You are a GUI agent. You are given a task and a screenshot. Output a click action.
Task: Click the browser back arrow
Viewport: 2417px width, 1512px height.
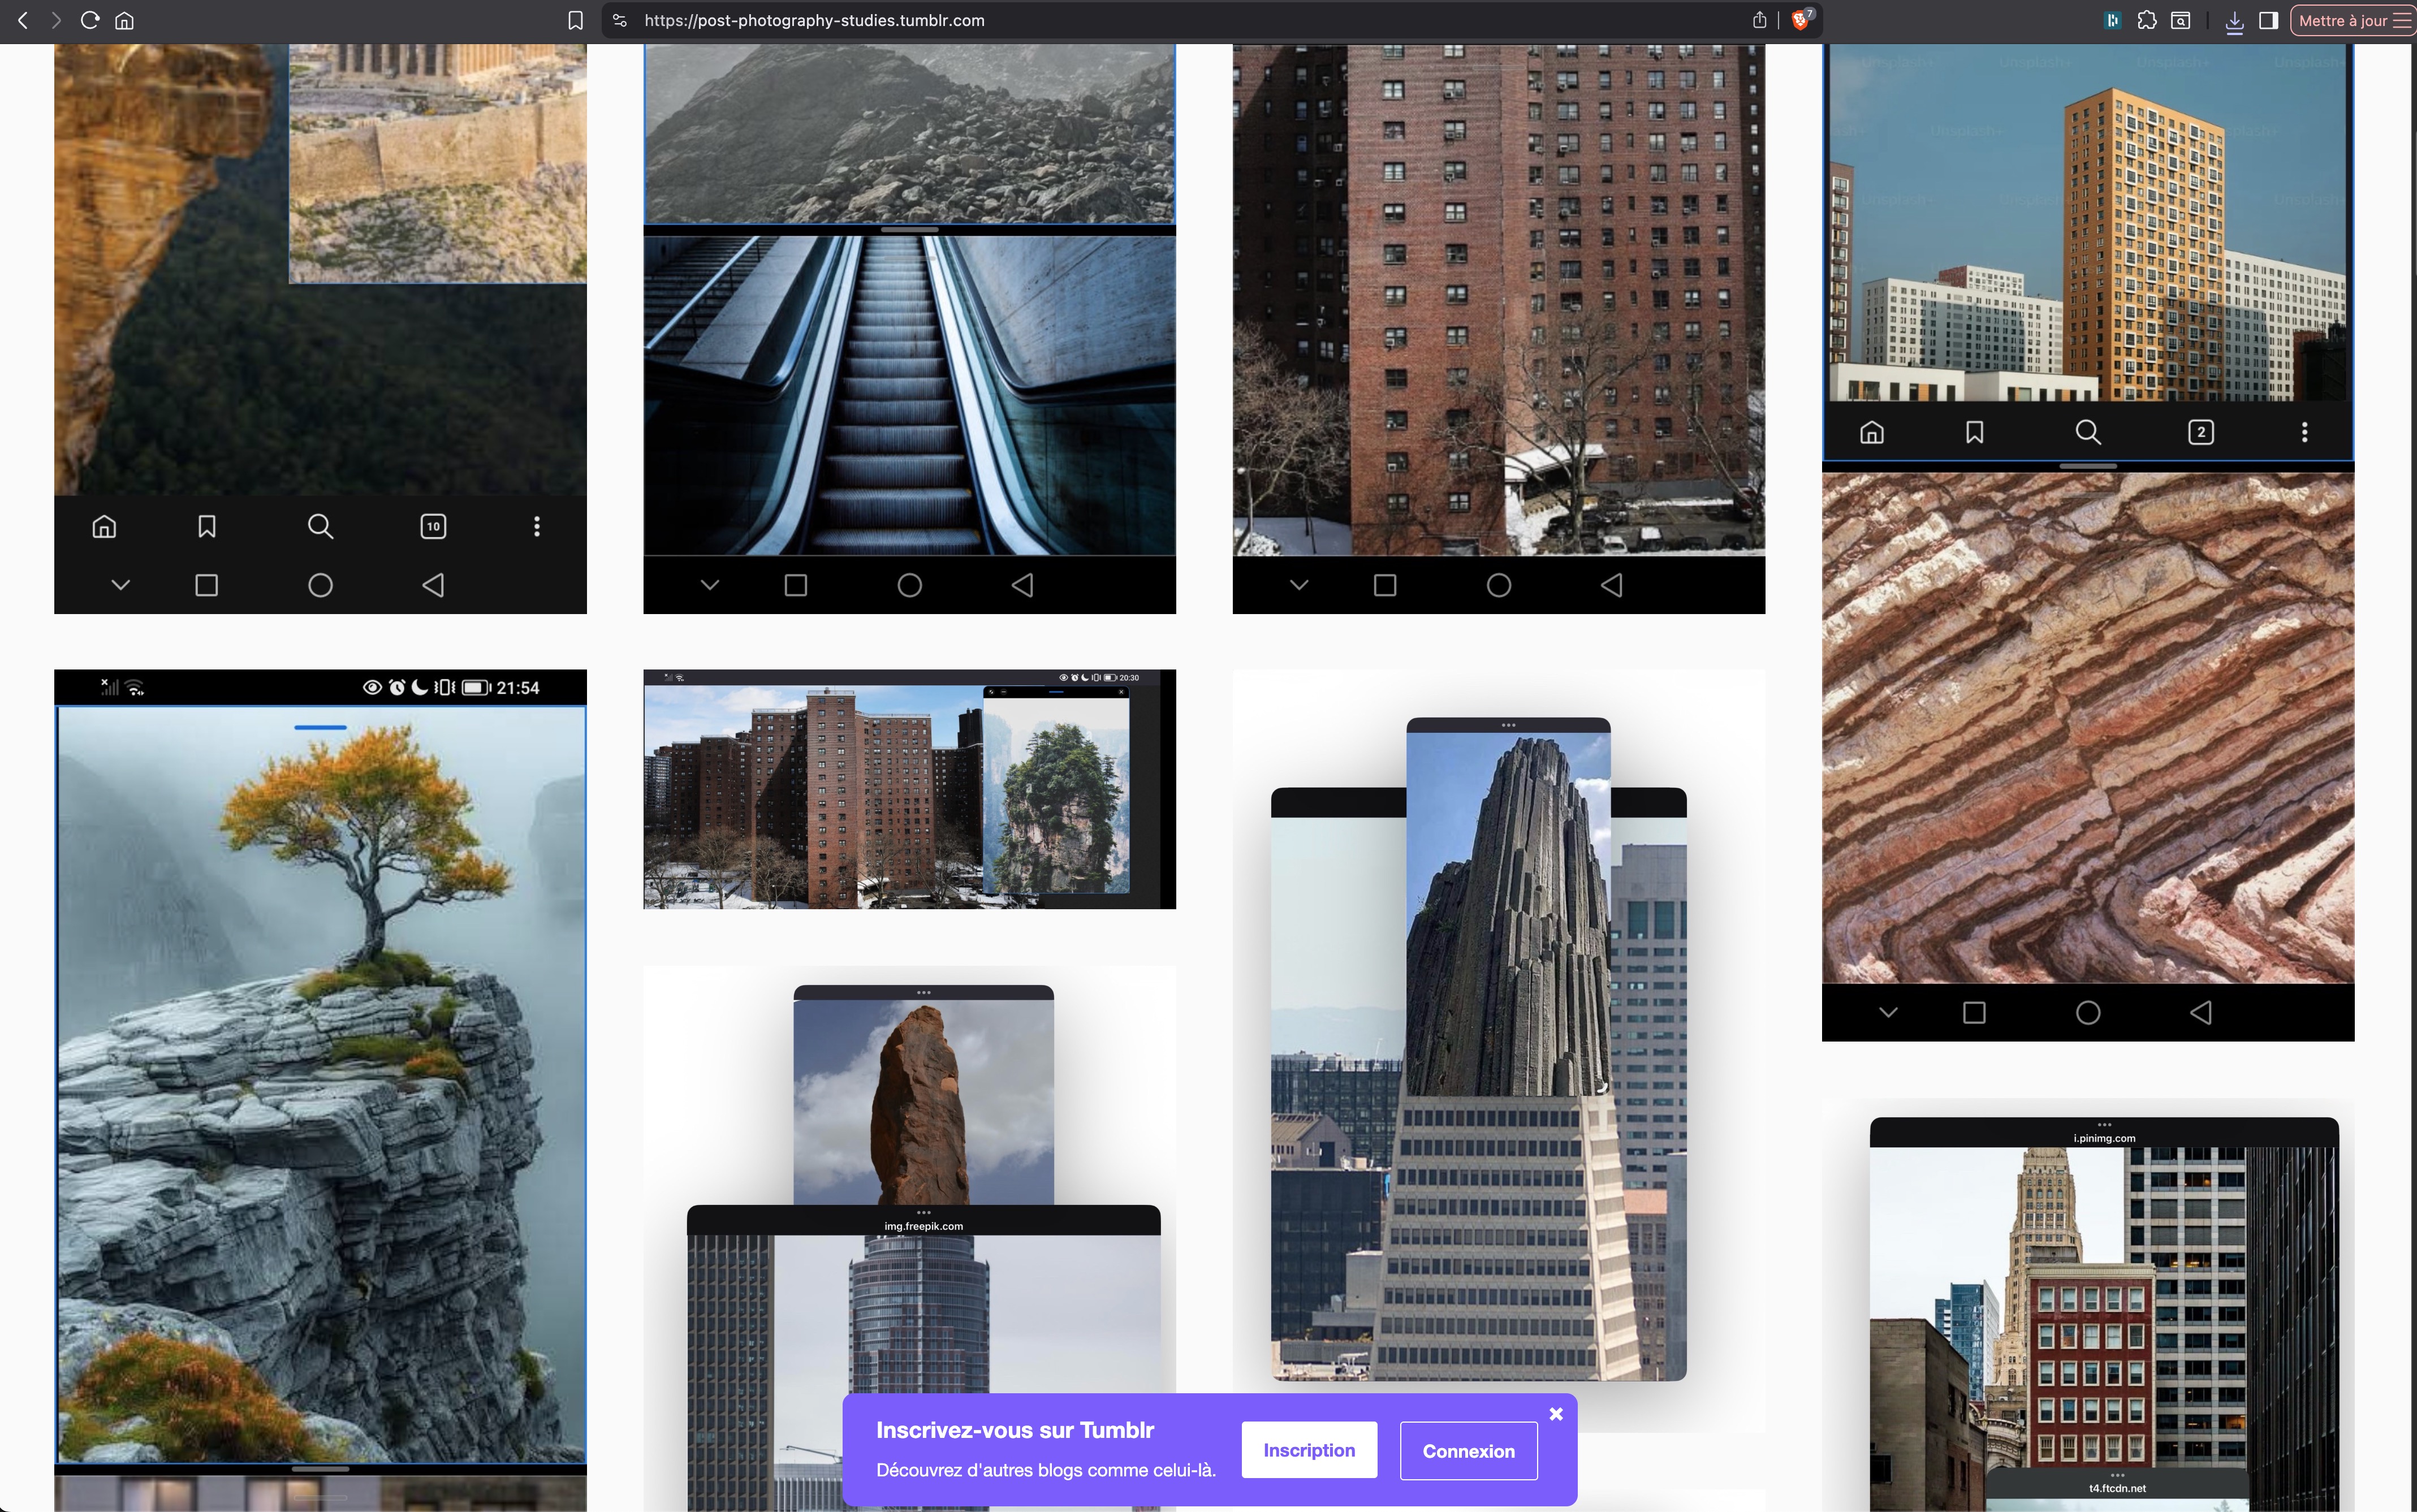(x=22, y=20)
